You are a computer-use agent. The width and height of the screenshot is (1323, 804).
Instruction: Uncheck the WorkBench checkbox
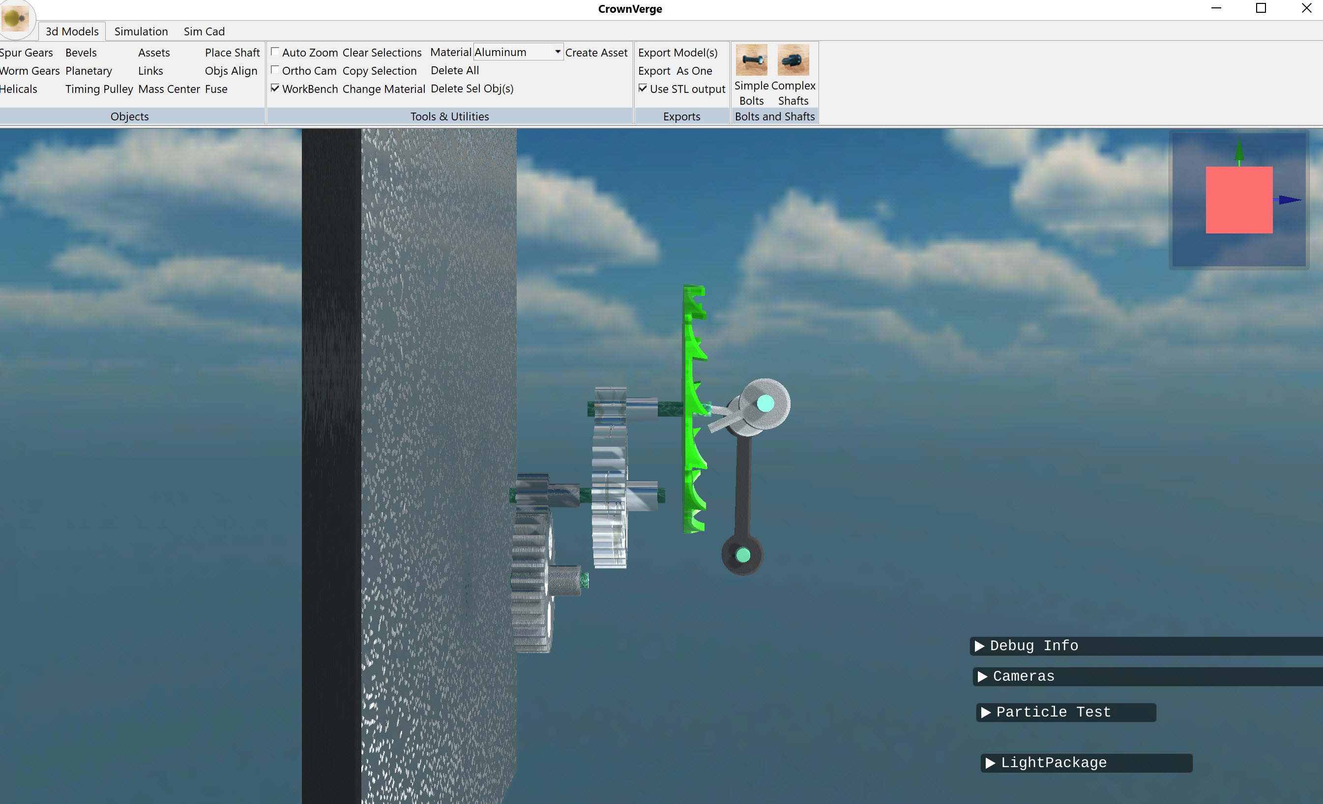(x=275, y=88)
